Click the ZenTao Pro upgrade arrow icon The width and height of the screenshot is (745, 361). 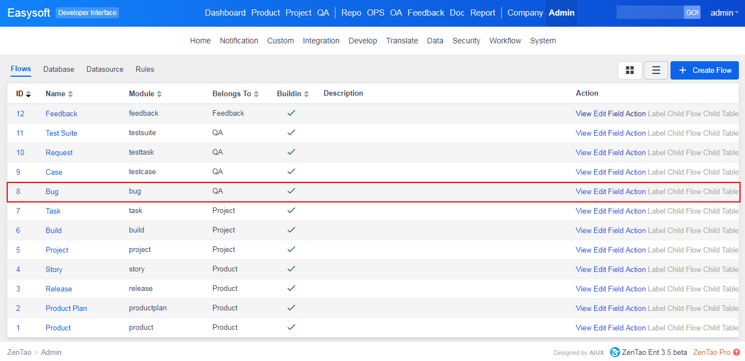(737, 352)
